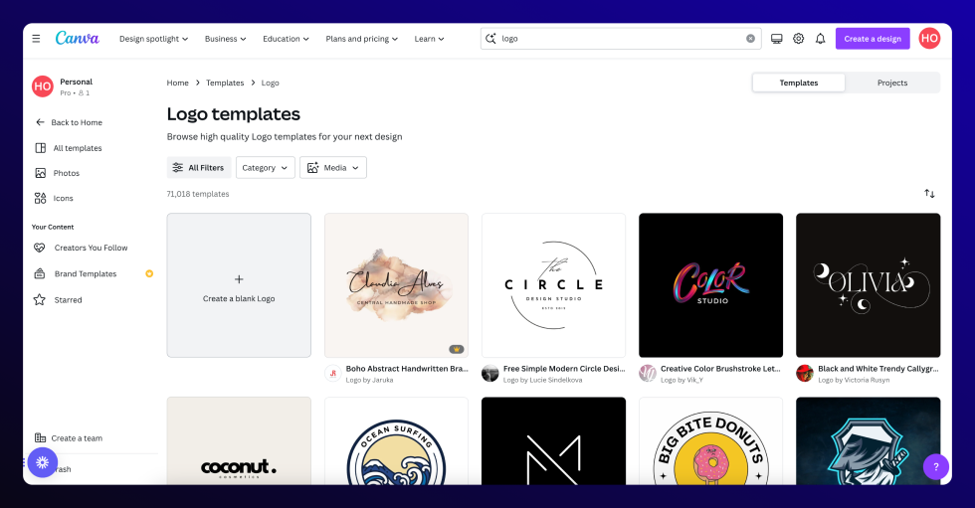Click the Jaruka creator avatar

tap(332, 373)
